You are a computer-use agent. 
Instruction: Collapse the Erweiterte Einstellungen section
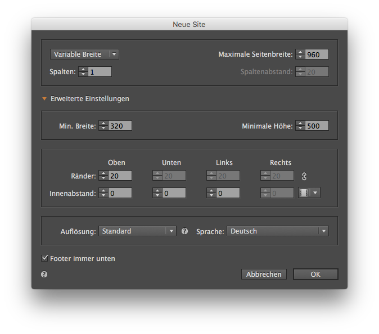[44, 99]
